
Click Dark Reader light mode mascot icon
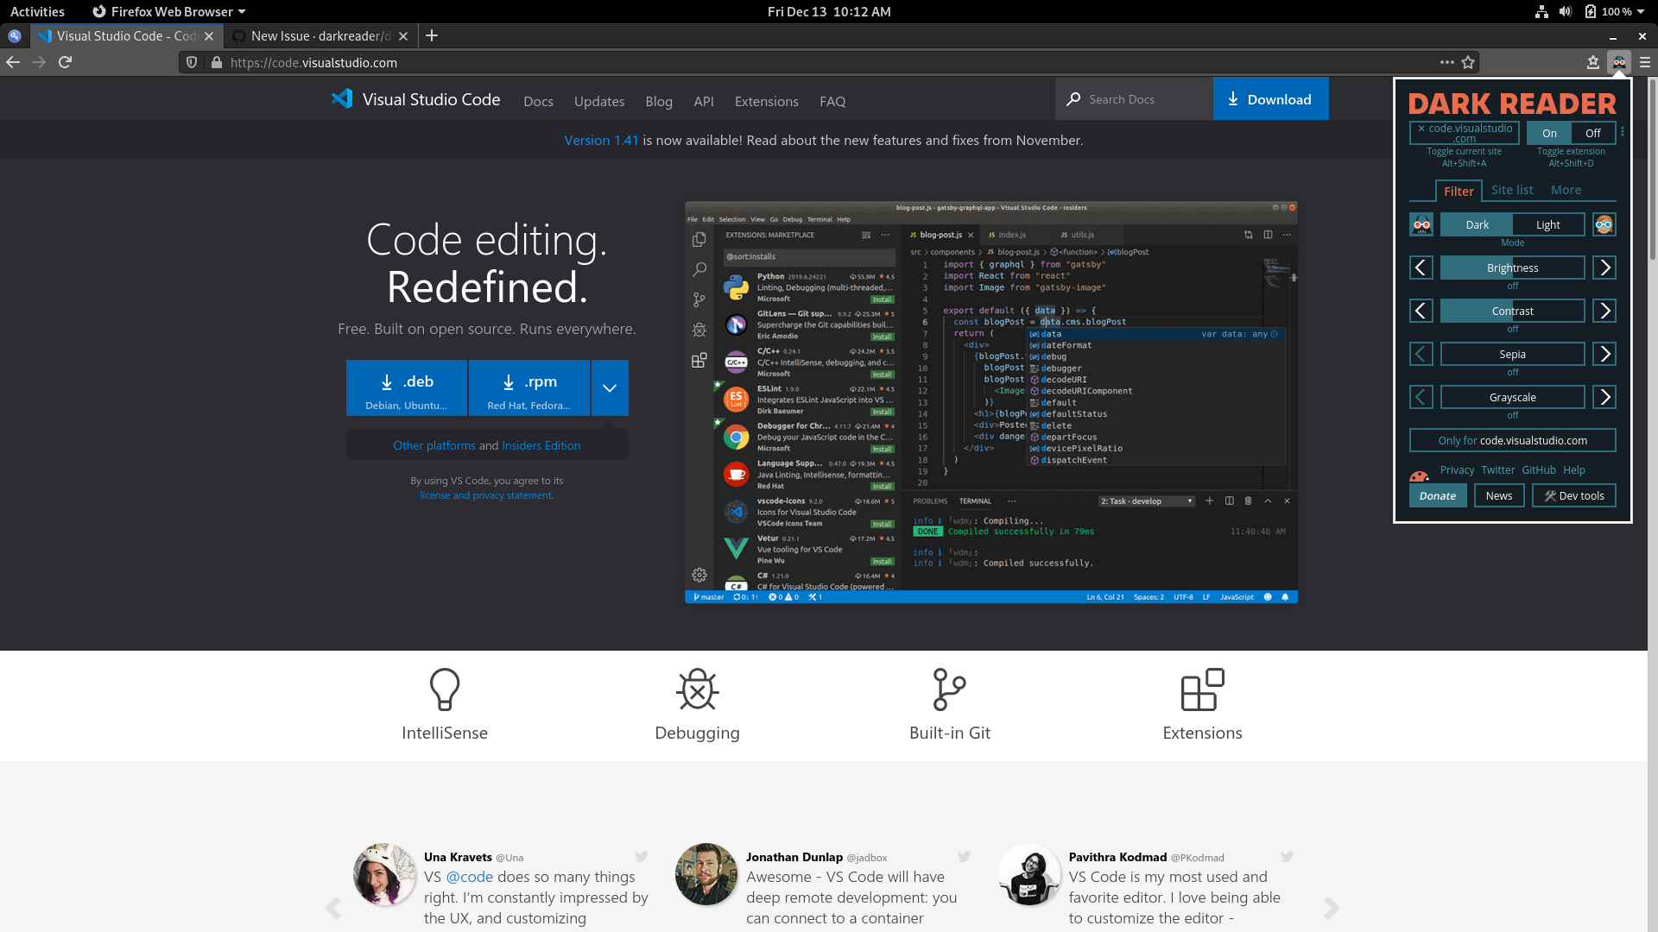click(x=1604, y=225)
